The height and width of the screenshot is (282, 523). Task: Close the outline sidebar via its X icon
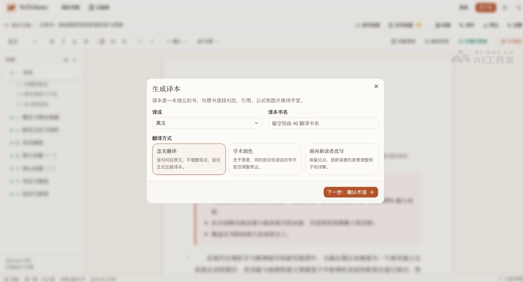[75, 60]
